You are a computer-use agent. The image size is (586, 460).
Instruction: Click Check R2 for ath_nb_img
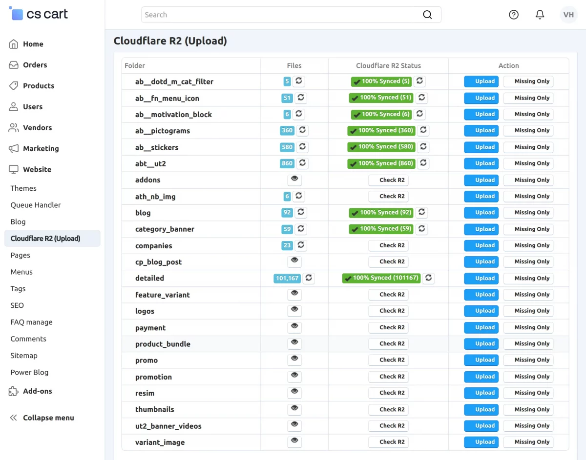388,196
